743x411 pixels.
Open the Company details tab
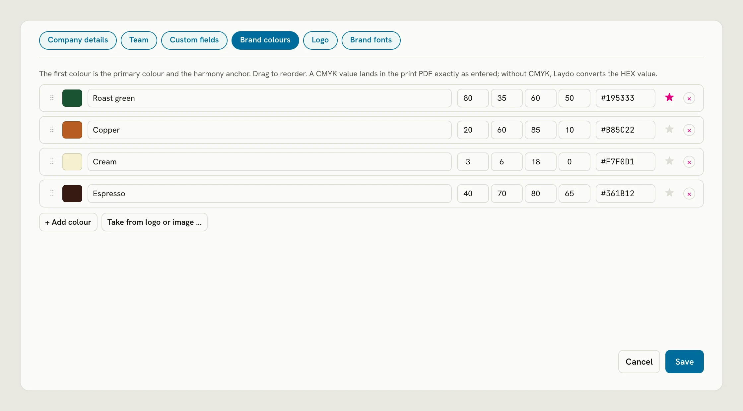[x=78, y=40]
